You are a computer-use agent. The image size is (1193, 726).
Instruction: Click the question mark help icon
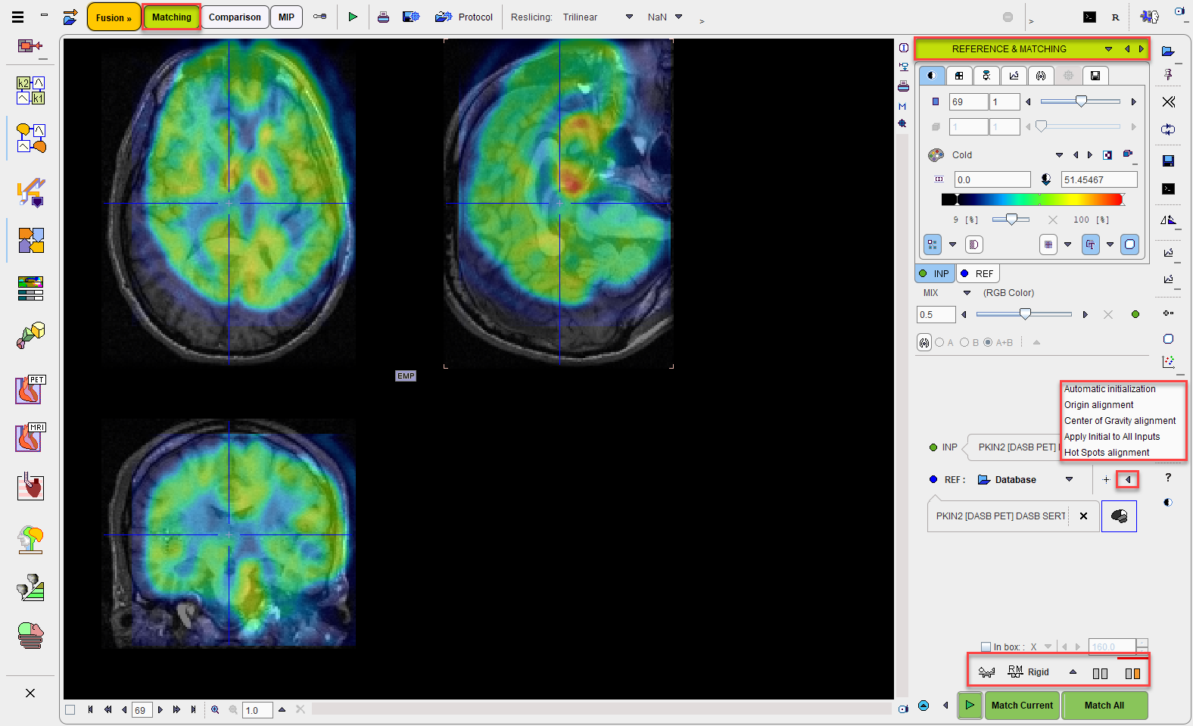click(1168, 477)
